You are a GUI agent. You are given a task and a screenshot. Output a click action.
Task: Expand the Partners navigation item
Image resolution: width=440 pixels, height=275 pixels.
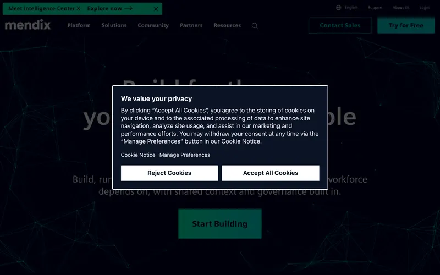[191, 25]
